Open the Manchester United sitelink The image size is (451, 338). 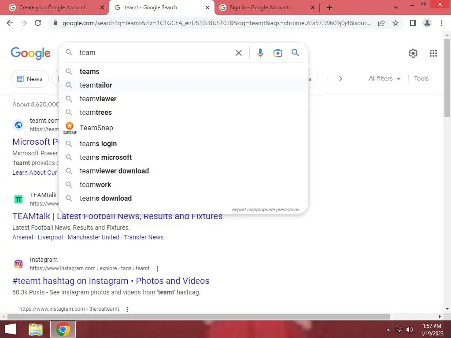(93, 237)
